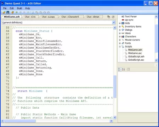
Task: Click the struct MiniGame code line
Action: point(33,91)
